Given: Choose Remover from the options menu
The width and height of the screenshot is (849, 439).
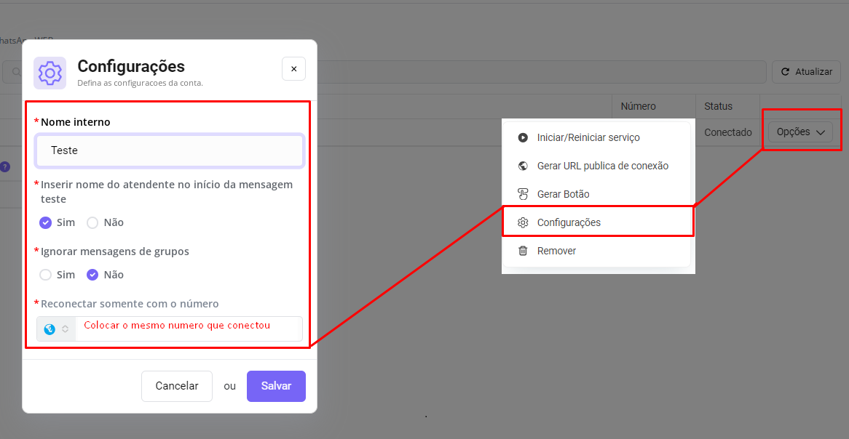Looking at the screenshot, I should click(556, 251).
